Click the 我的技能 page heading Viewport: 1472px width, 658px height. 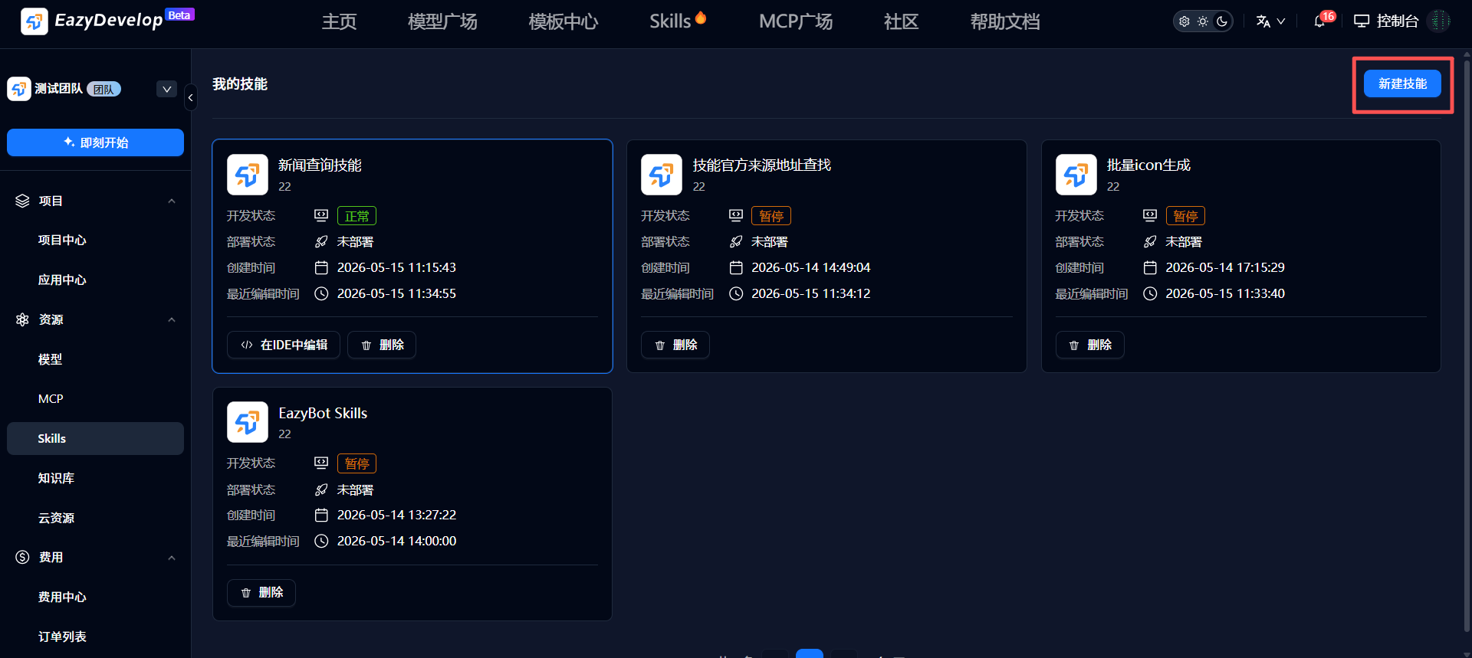[240, 84]
